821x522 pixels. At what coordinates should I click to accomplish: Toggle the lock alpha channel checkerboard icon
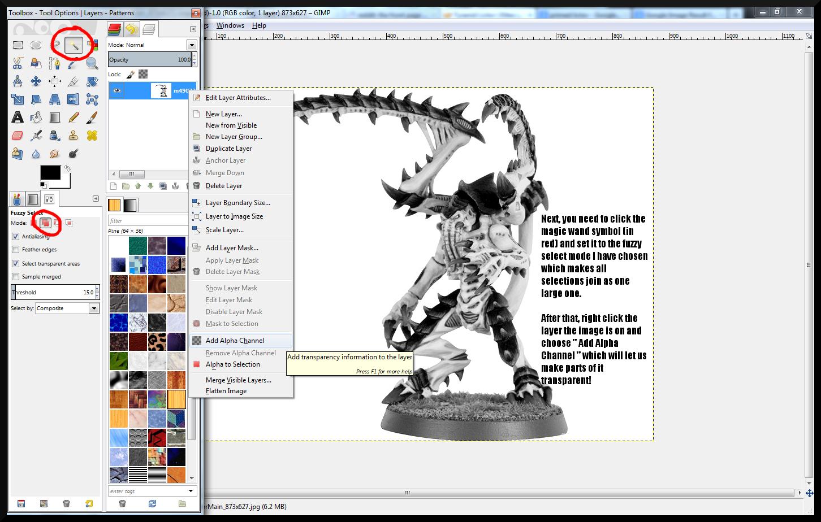tap(143, 74)
